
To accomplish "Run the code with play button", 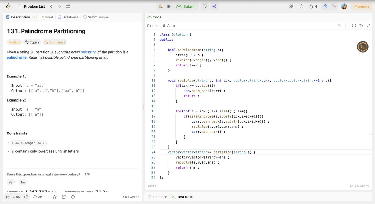I will pos(169,7).
